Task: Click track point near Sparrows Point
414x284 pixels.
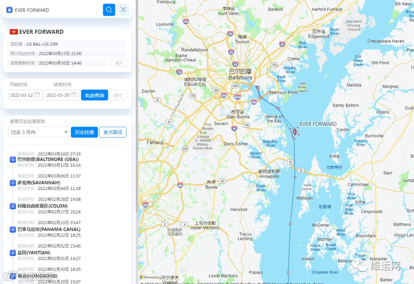Action: (278, 108)
